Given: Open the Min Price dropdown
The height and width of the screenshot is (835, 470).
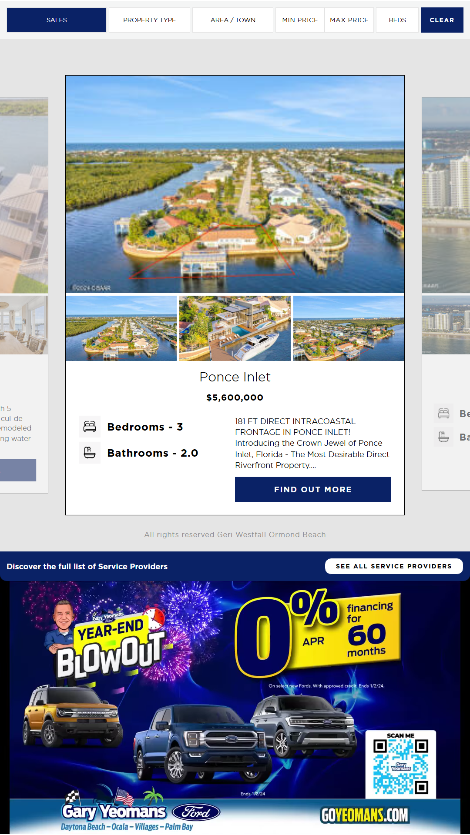Looking at the screenshot, I should tap(300, 20).
